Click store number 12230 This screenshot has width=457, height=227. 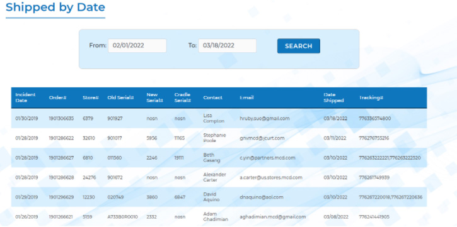pos(89,197)
